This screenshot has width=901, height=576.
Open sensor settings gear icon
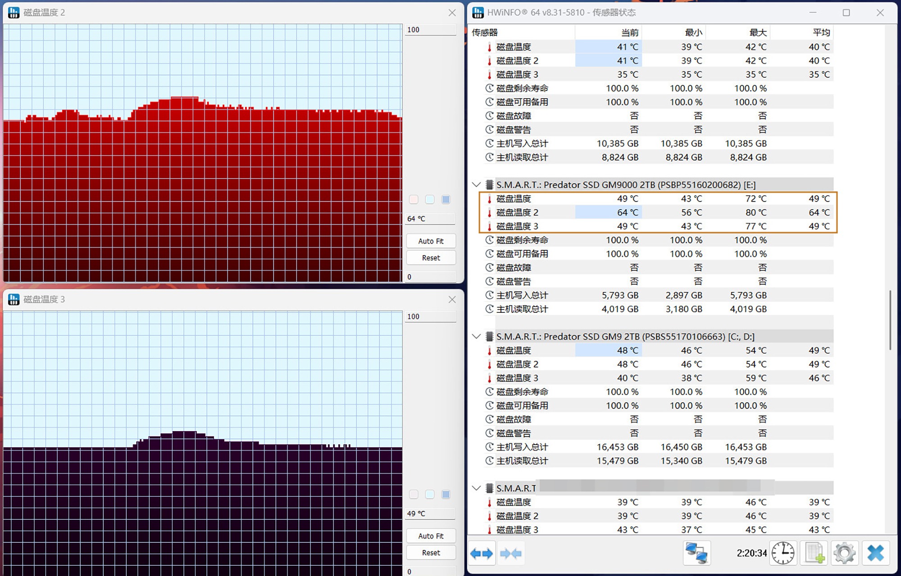844,553
